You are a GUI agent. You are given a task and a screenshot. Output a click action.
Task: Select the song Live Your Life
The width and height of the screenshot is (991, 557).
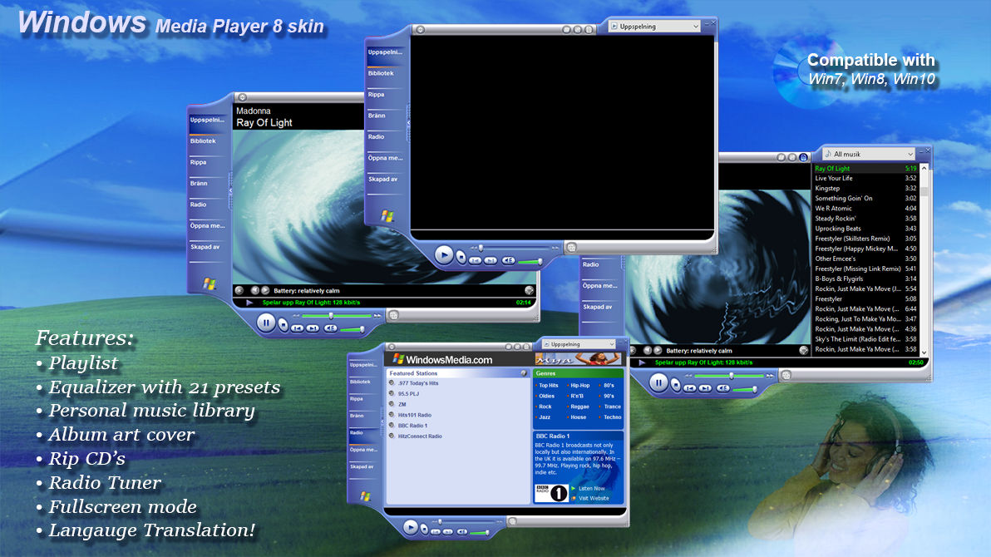(x=865, y=178)
